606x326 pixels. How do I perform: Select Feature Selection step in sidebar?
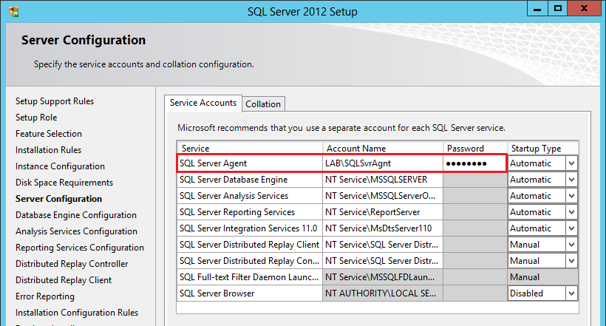tap(49, 134)
